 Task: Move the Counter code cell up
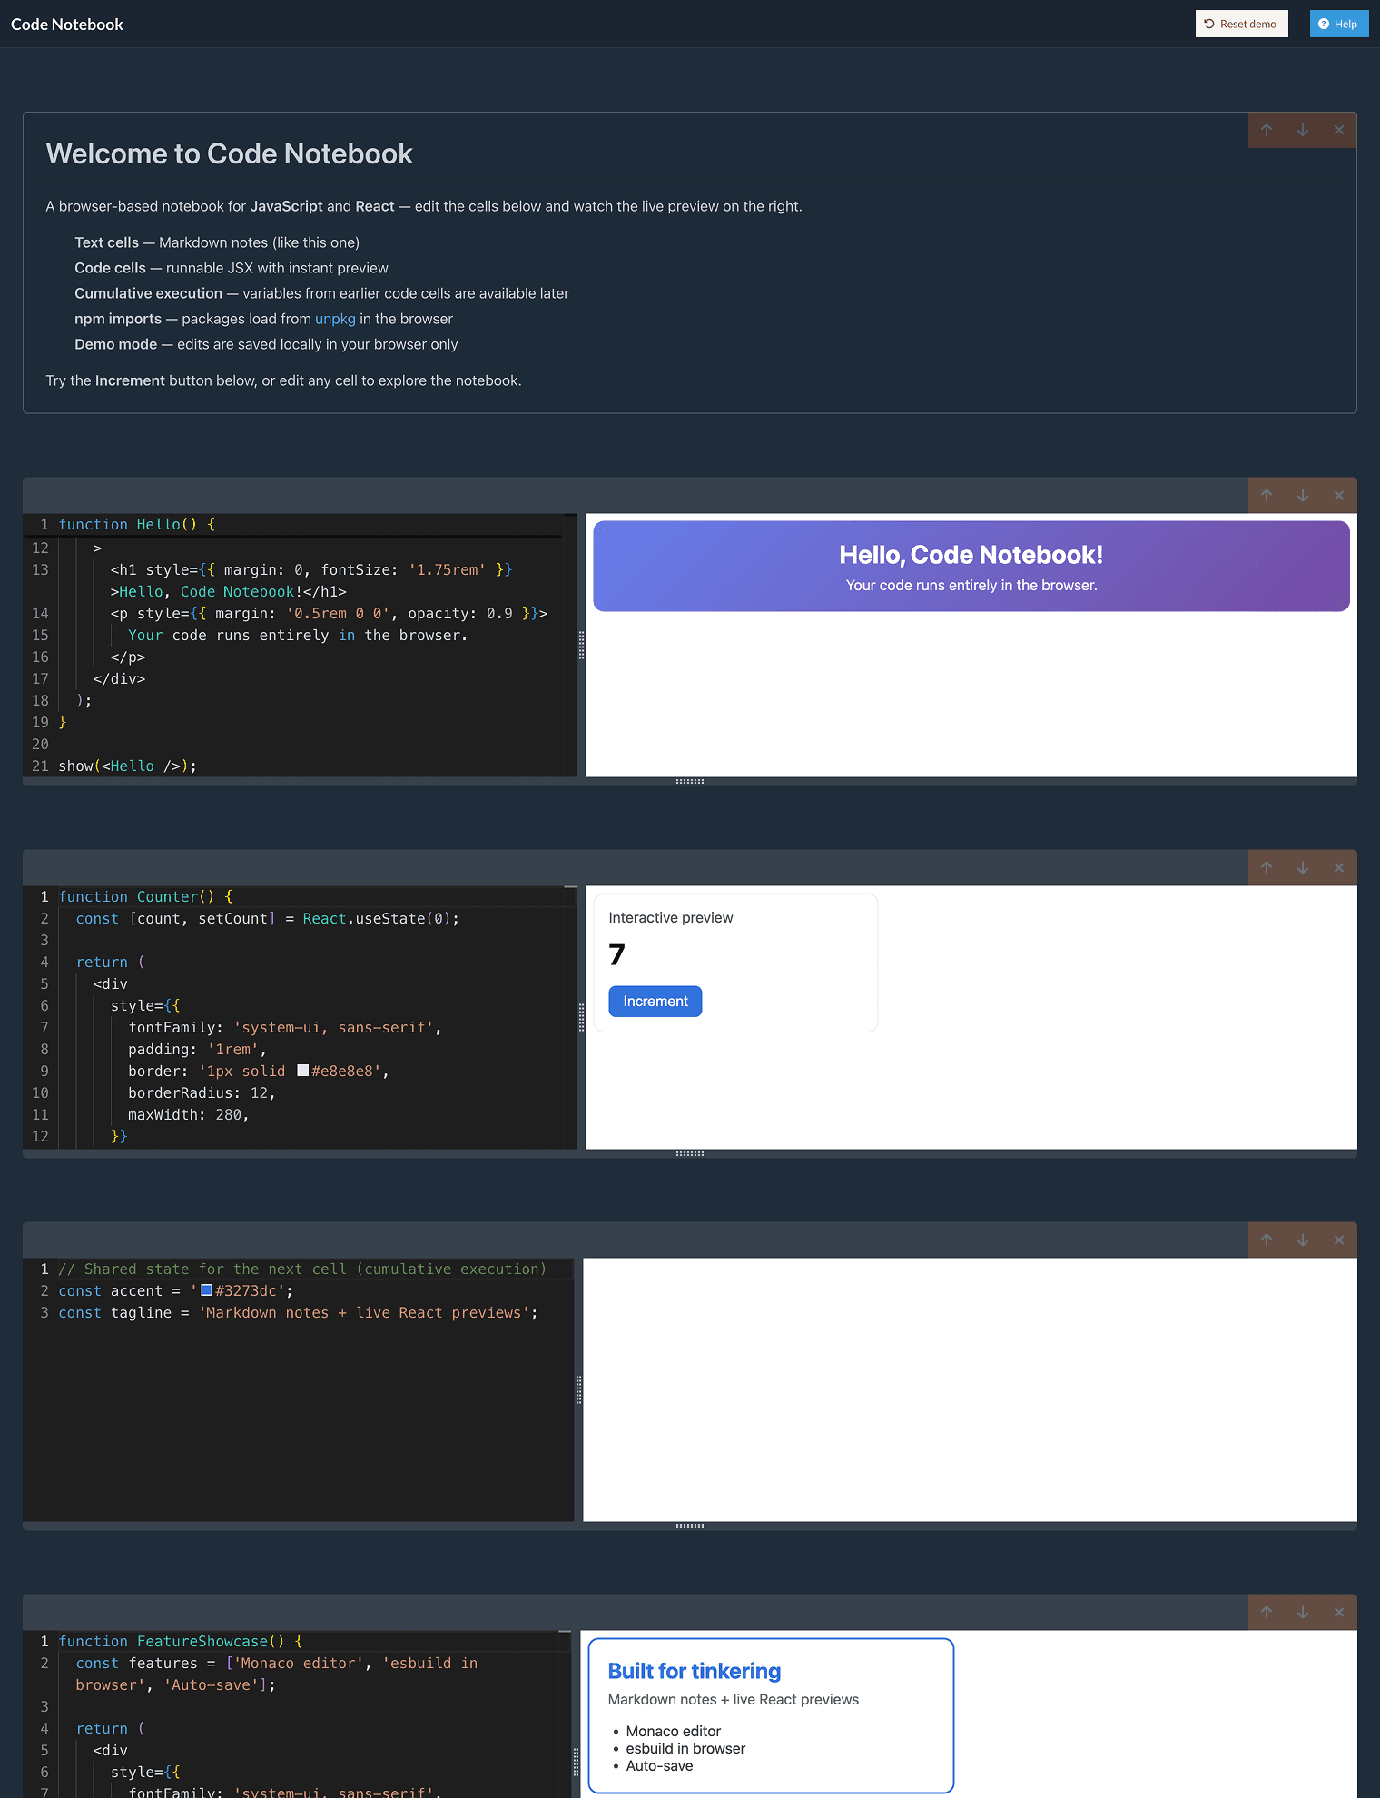pos(1267,867)
